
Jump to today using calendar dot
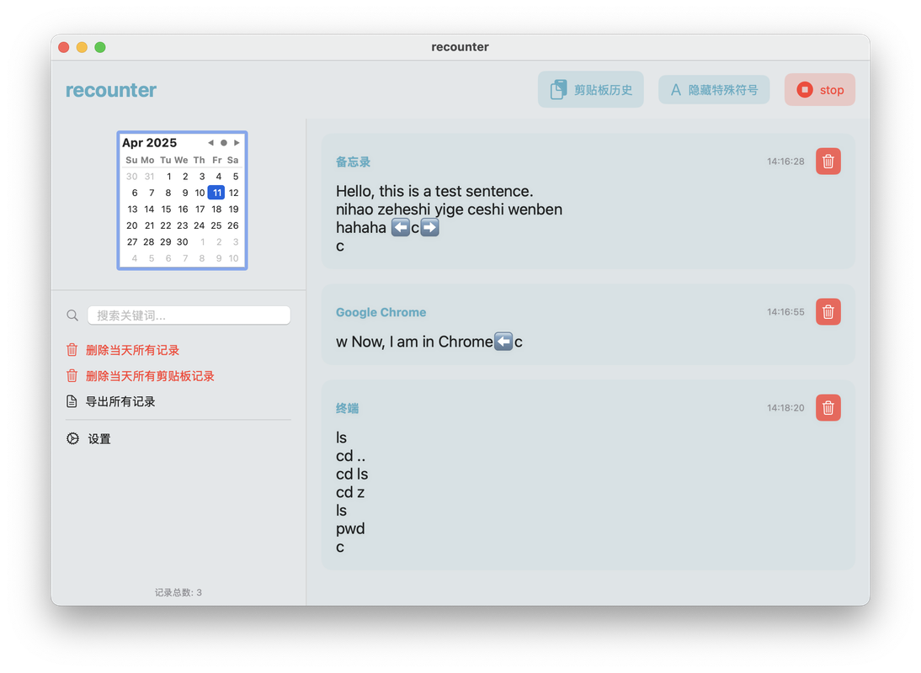(224, 142)
